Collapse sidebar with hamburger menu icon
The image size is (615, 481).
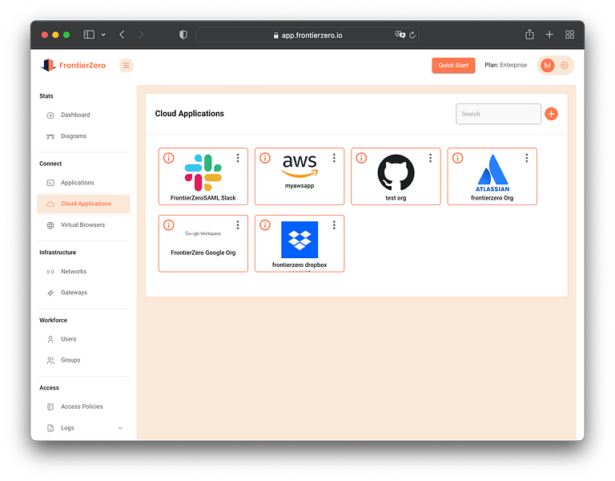126,65
